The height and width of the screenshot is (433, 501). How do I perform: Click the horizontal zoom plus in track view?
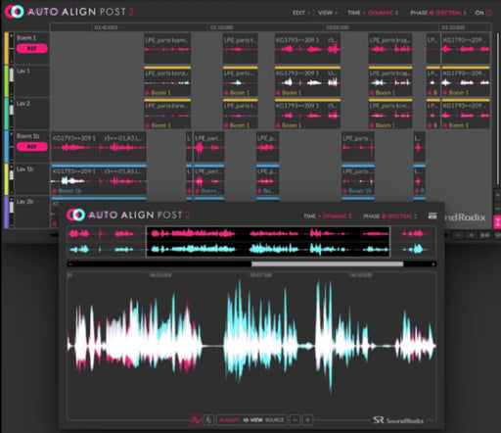tap(472, 235)
